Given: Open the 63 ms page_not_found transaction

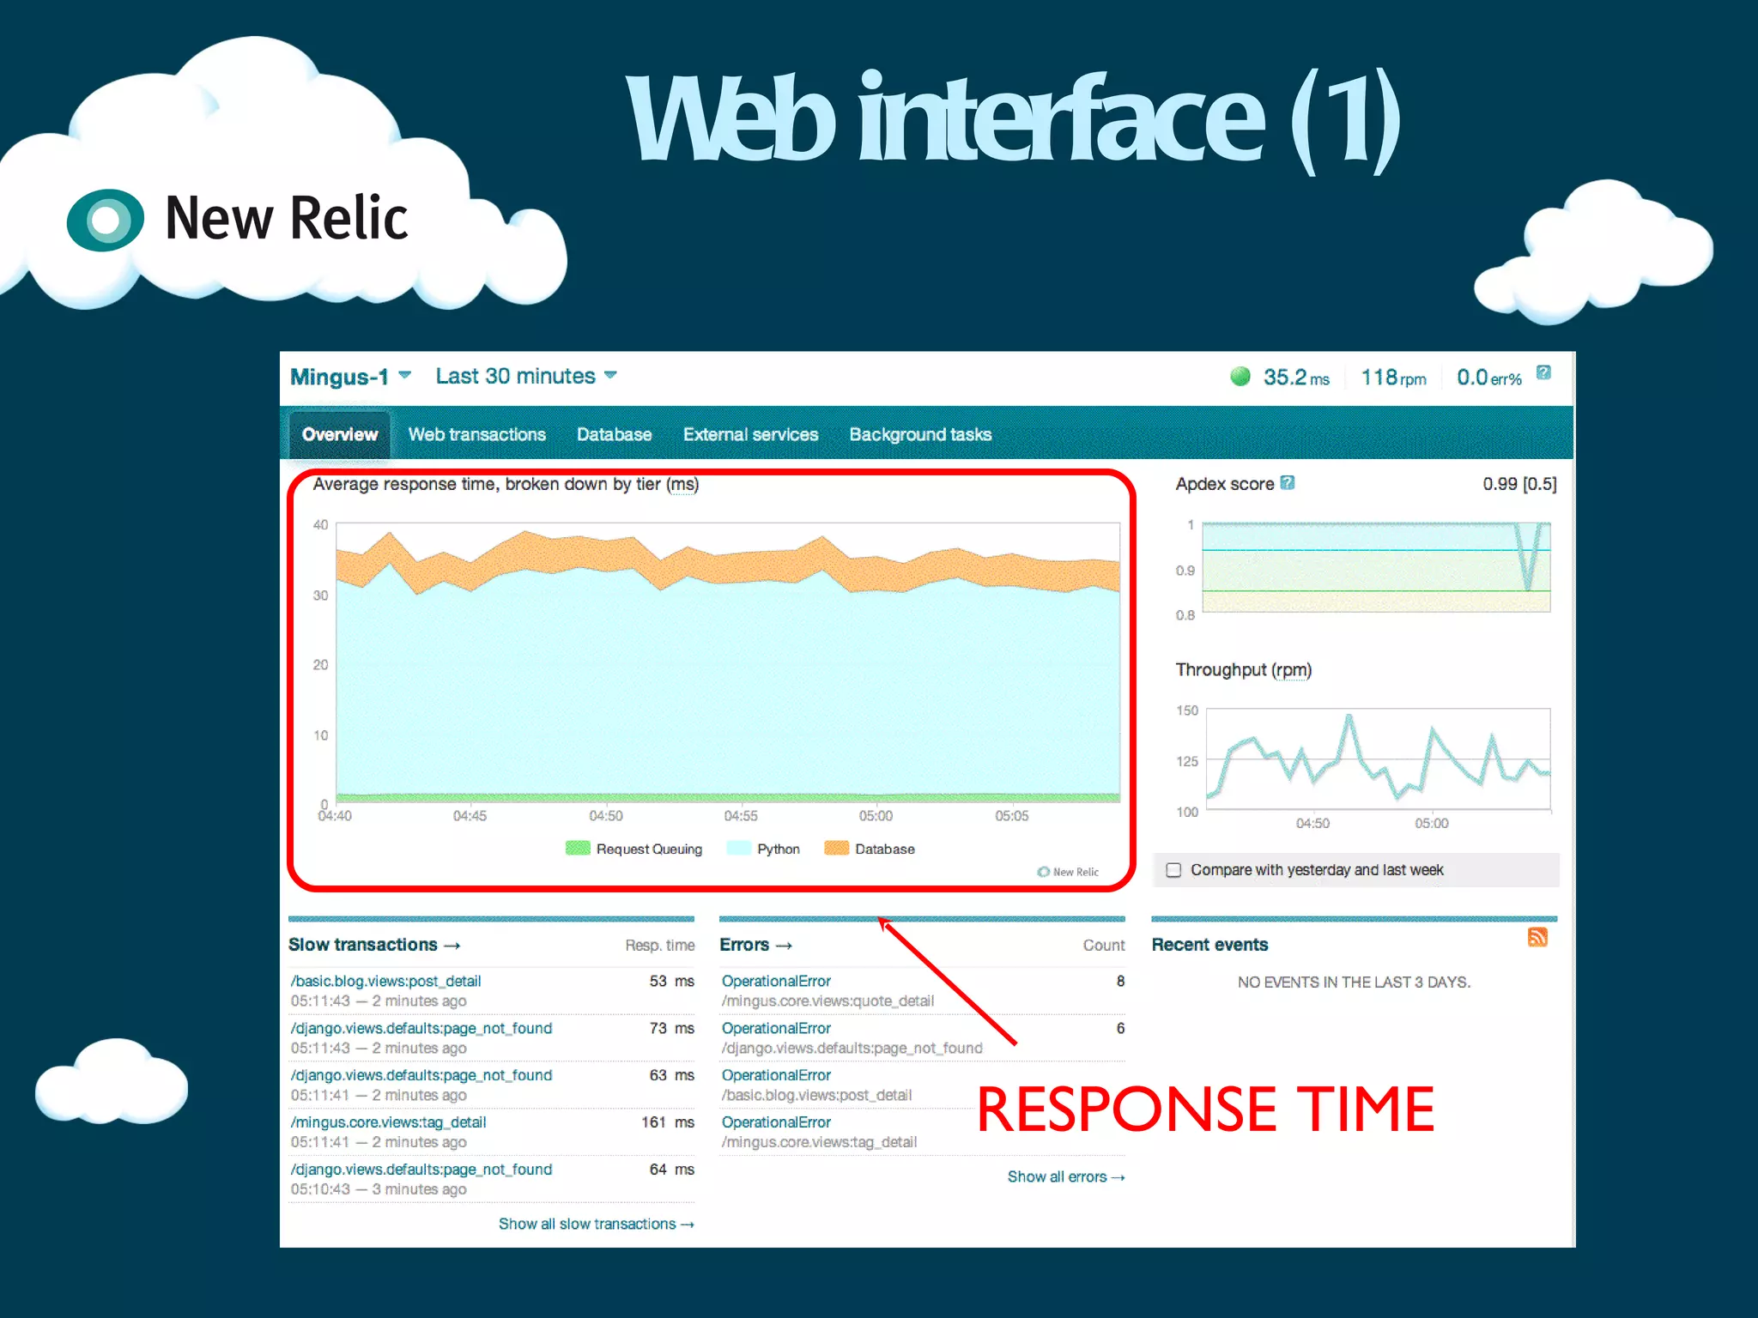Looking at the screenshot, I should [x=421, y=1075].
